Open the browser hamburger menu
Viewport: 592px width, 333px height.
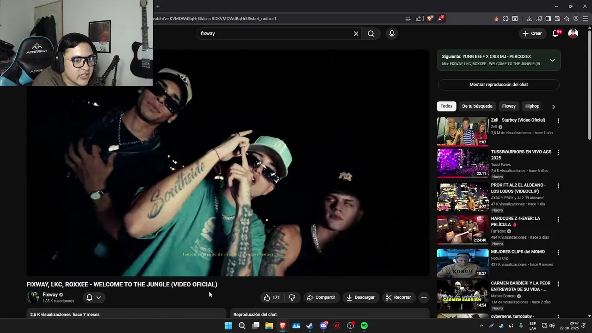585,18
